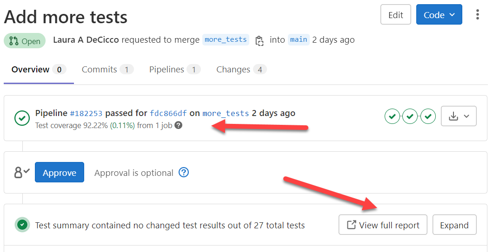Click the Edit button

[395, 15]
